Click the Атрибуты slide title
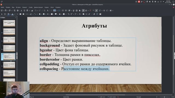The width and height of the screenshot is (175, 98). pos(94,26)
